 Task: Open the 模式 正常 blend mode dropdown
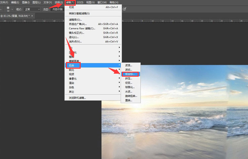click(x=32, y=9)
